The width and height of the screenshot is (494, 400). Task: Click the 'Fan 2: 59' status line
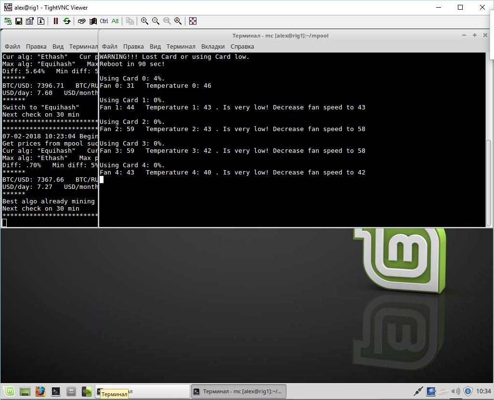tap(233, 129)
